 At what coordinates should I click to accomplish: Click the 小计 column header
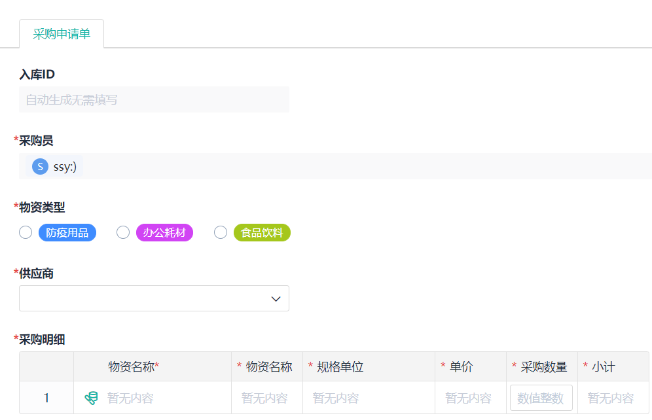pos(603,367)
